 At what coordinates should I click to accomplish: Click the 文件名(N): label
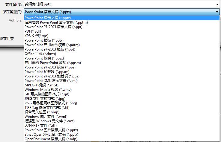14,4
